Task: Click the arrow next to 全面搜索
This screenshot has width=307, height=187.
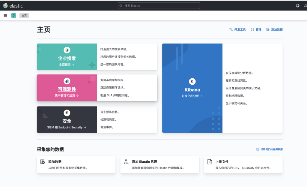Action: click(73, 65)
